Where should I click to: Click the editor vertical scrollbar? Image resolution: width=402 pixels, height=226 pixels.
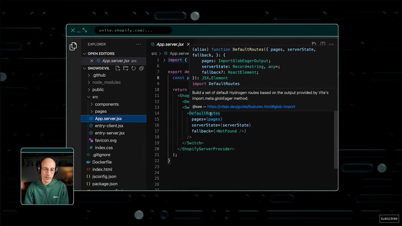pyautogui.click(x=336, y=140)
